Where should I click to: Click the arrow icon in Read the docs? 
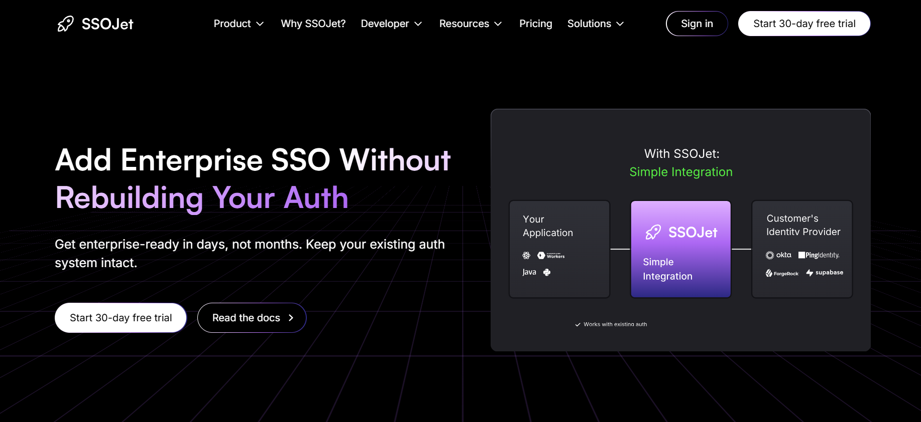[291, 318]
